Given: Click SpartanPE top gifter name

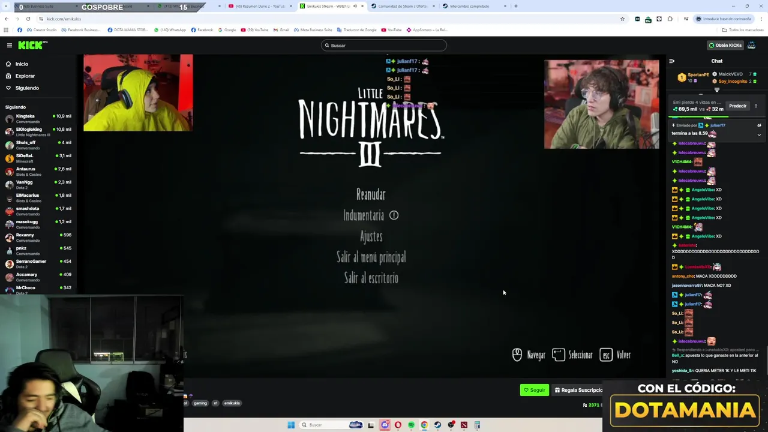Looking at the screenshot, I should [x=698, y=74].
